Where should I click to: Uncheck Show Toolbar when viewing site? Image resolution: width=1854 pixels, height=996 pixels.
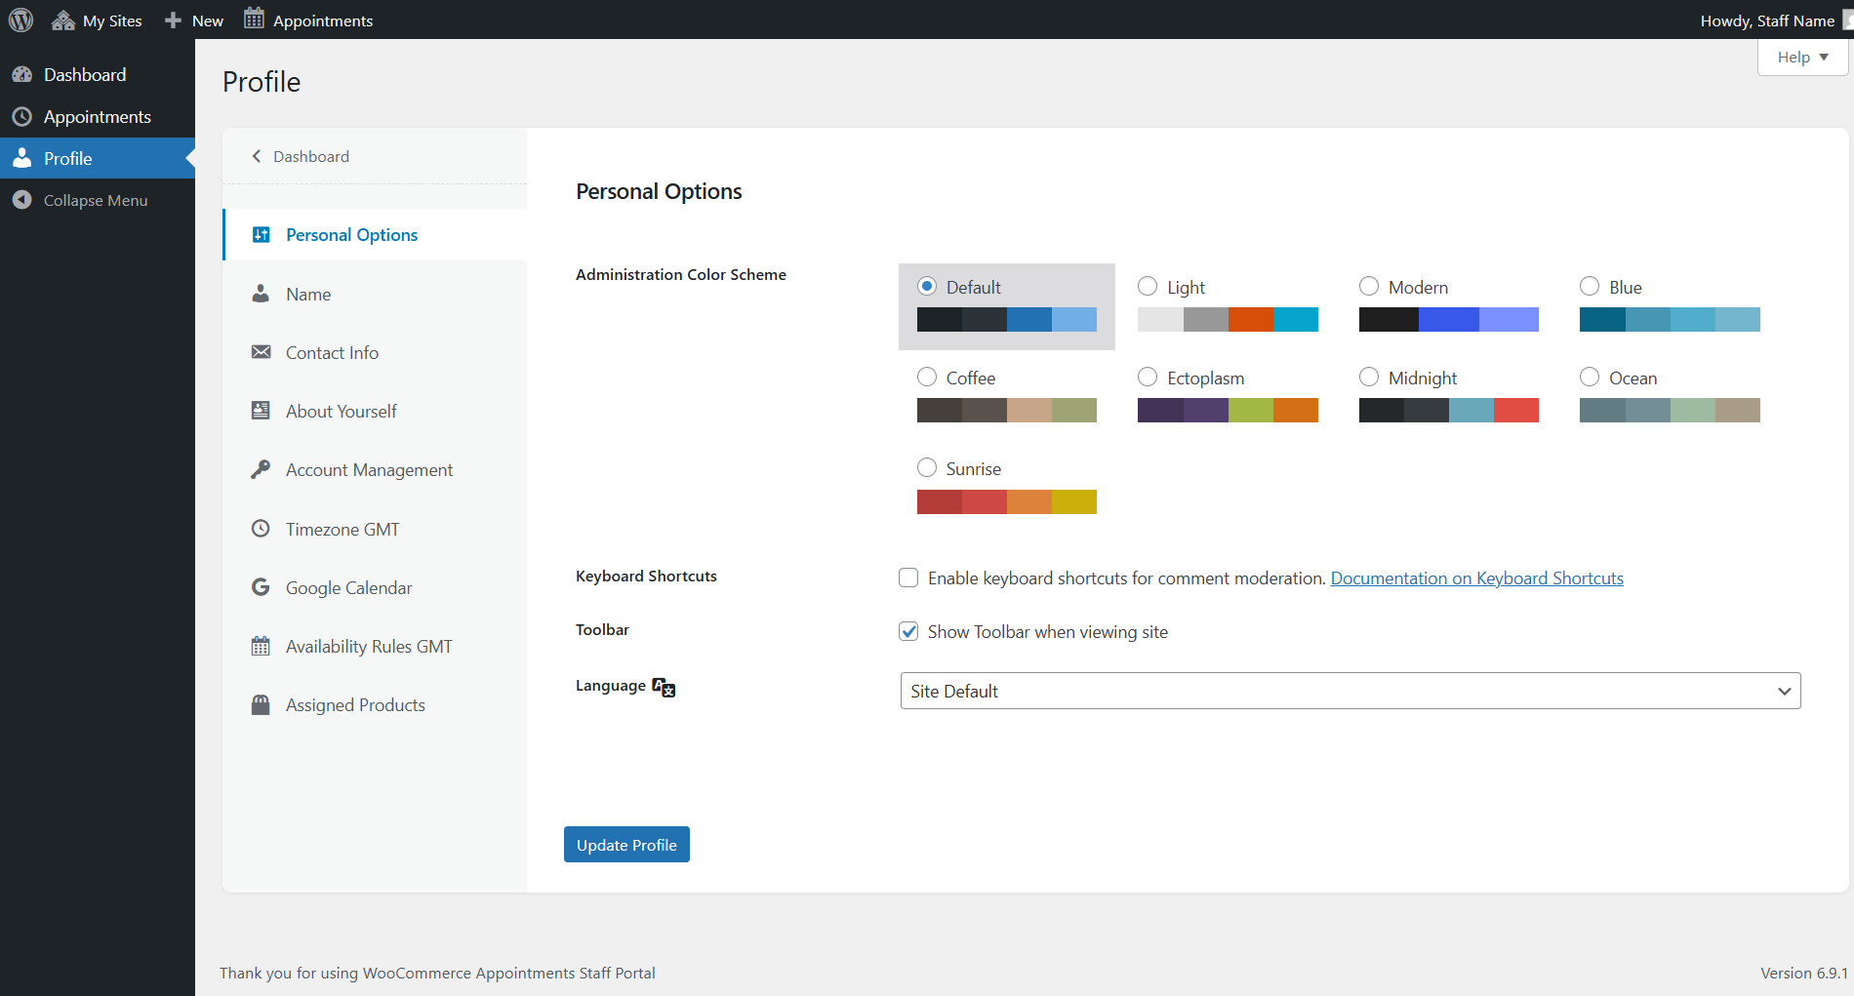click(908, 631)
